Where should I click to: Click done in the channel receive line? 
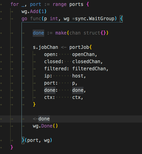tap(44, 119)
